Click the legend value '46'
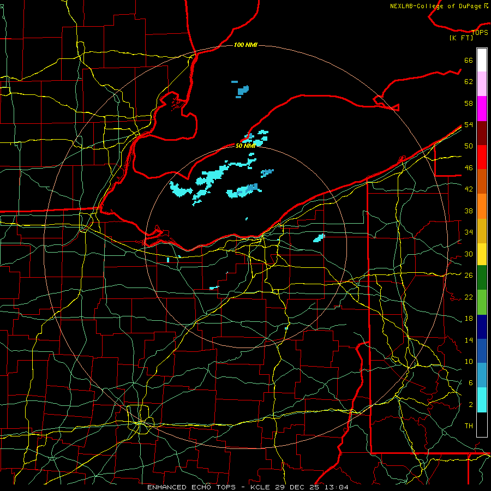The image size is (491, 491). pyautogui.click(x=469, y=168)
